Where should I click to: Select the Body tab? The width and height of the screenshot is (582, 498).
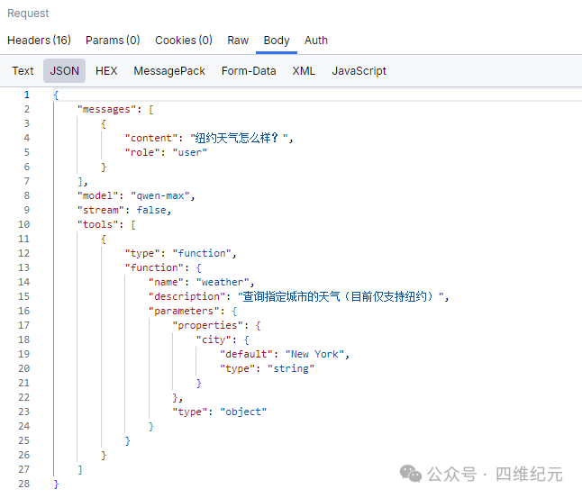tap(277, 41)
